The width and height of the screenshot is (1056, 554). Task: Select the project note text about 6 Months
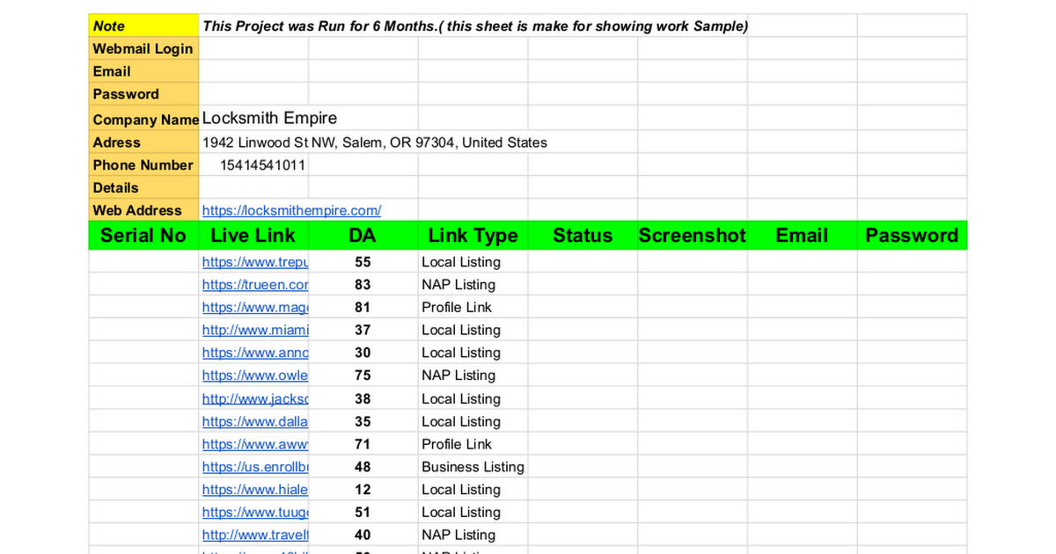point(475,26)
